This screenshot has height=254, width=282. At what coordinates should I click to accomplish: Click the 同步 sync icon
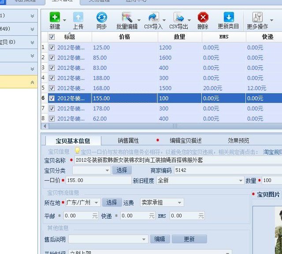pyautogui.click(x=102, y=17)
